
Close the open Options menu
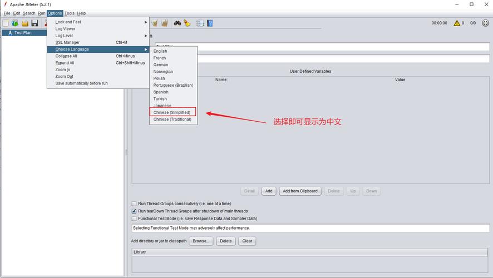pyautogui.click(x=55, y=13)
